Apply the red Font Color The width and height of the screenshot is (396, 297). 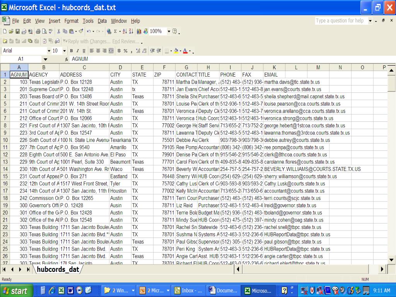point(185,51)
